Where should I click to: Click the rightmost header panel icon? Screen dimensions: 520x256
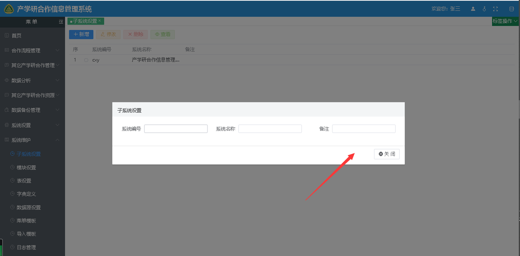tap(512, 9)
